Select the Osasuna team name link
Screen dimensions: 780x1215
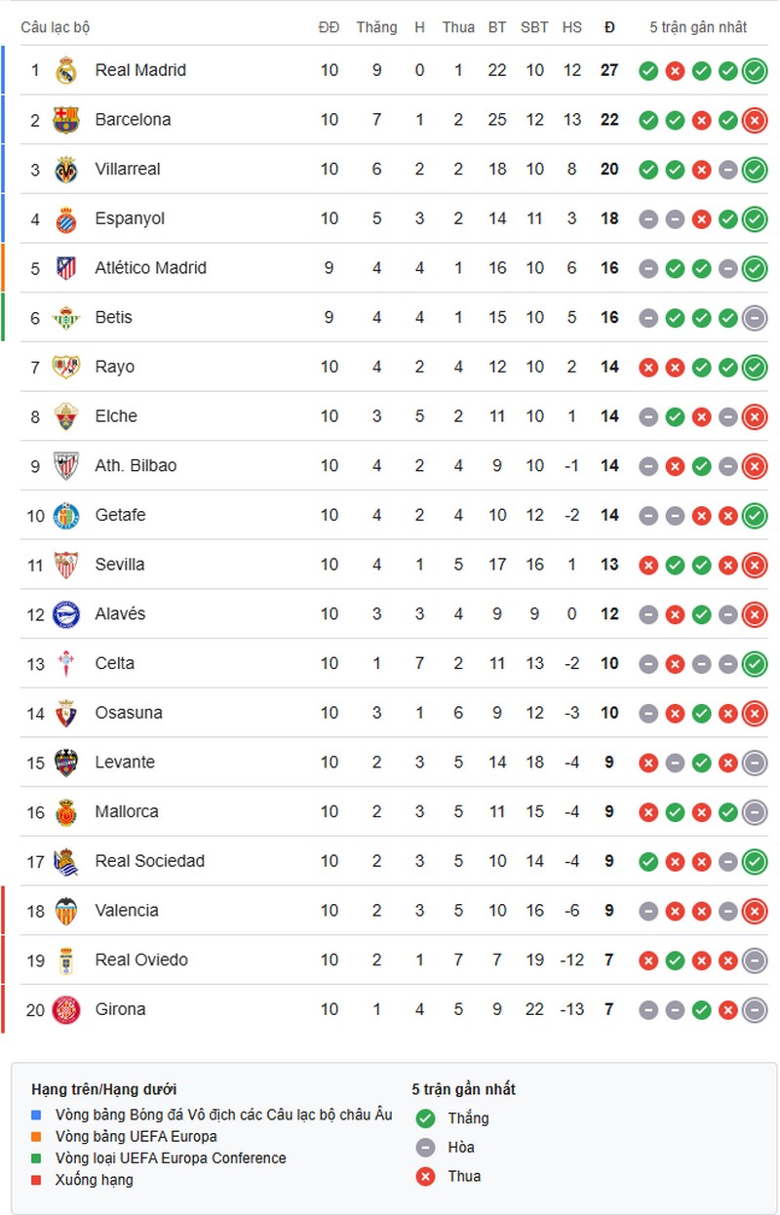click(128, 713)
